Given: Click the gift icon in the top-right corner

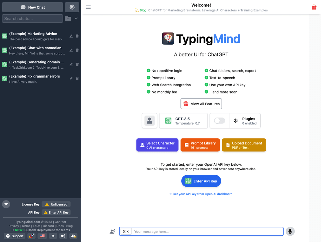Looking at the screenshot, I should tap(314, 7).
